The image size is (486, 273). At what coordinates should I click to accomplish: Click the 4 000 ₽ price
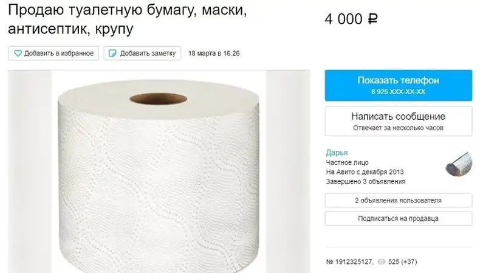click(351, 19)
